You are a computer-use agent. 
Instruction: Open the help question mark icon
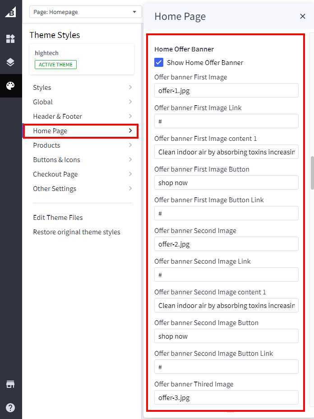pos(10,408)
